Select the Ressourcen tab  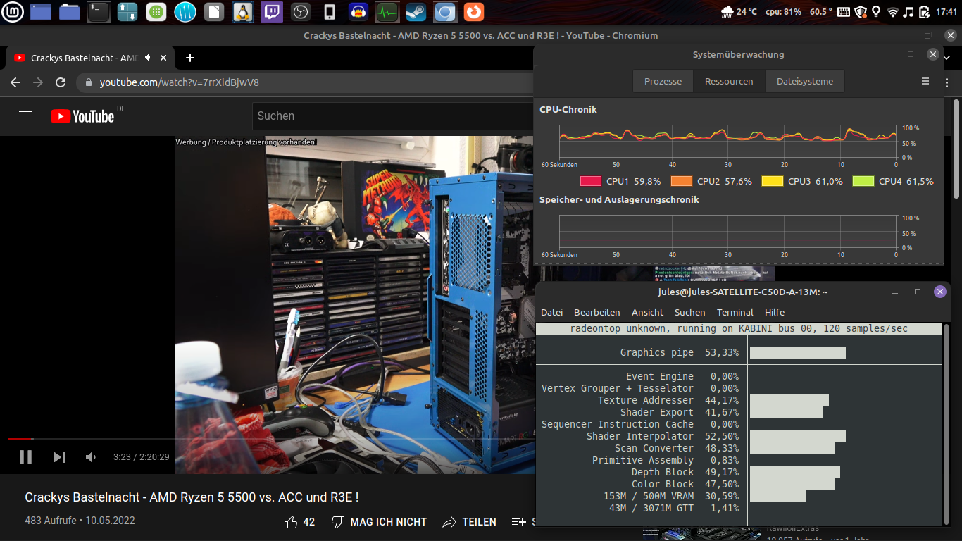click(729, 81)
